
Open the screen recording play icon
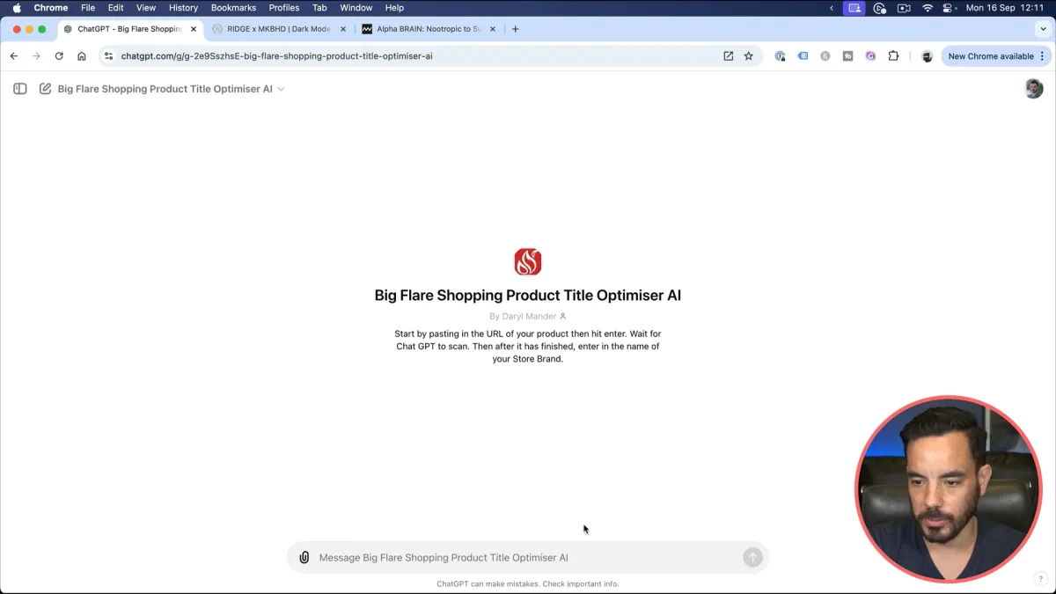click(879, 8)
